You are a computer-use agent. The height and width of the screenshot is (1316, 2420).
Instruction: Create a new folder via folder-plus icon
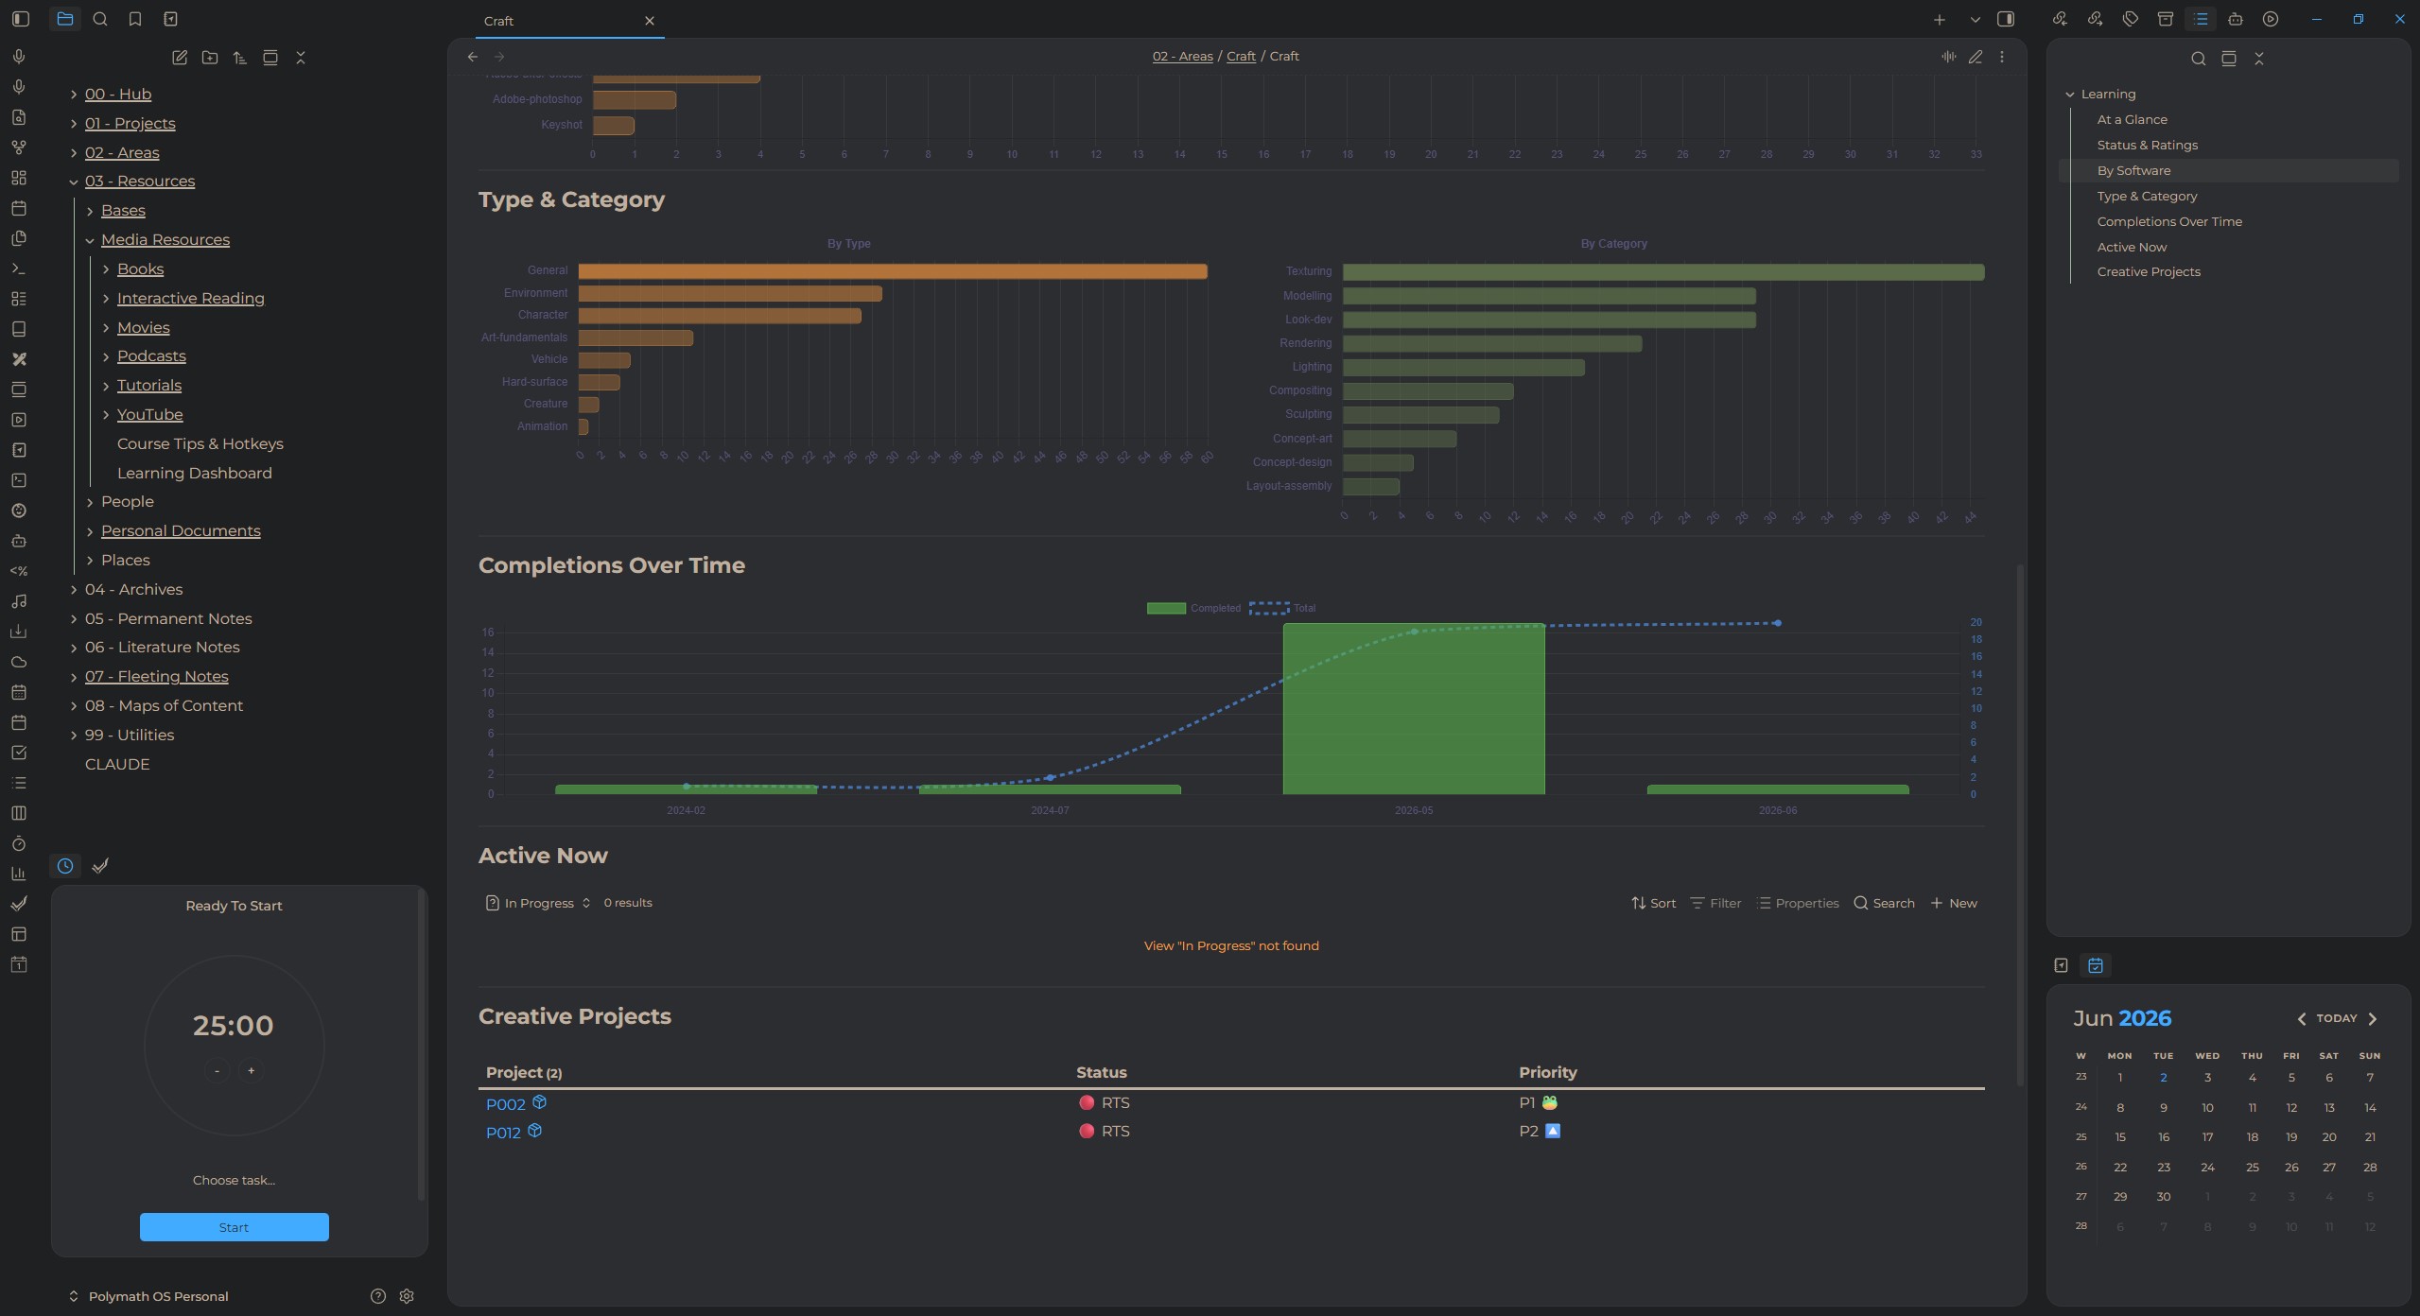tap(210, 58)
